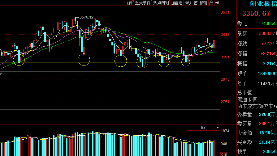Click the lock icon in the chart toolbar

point(211,3)
